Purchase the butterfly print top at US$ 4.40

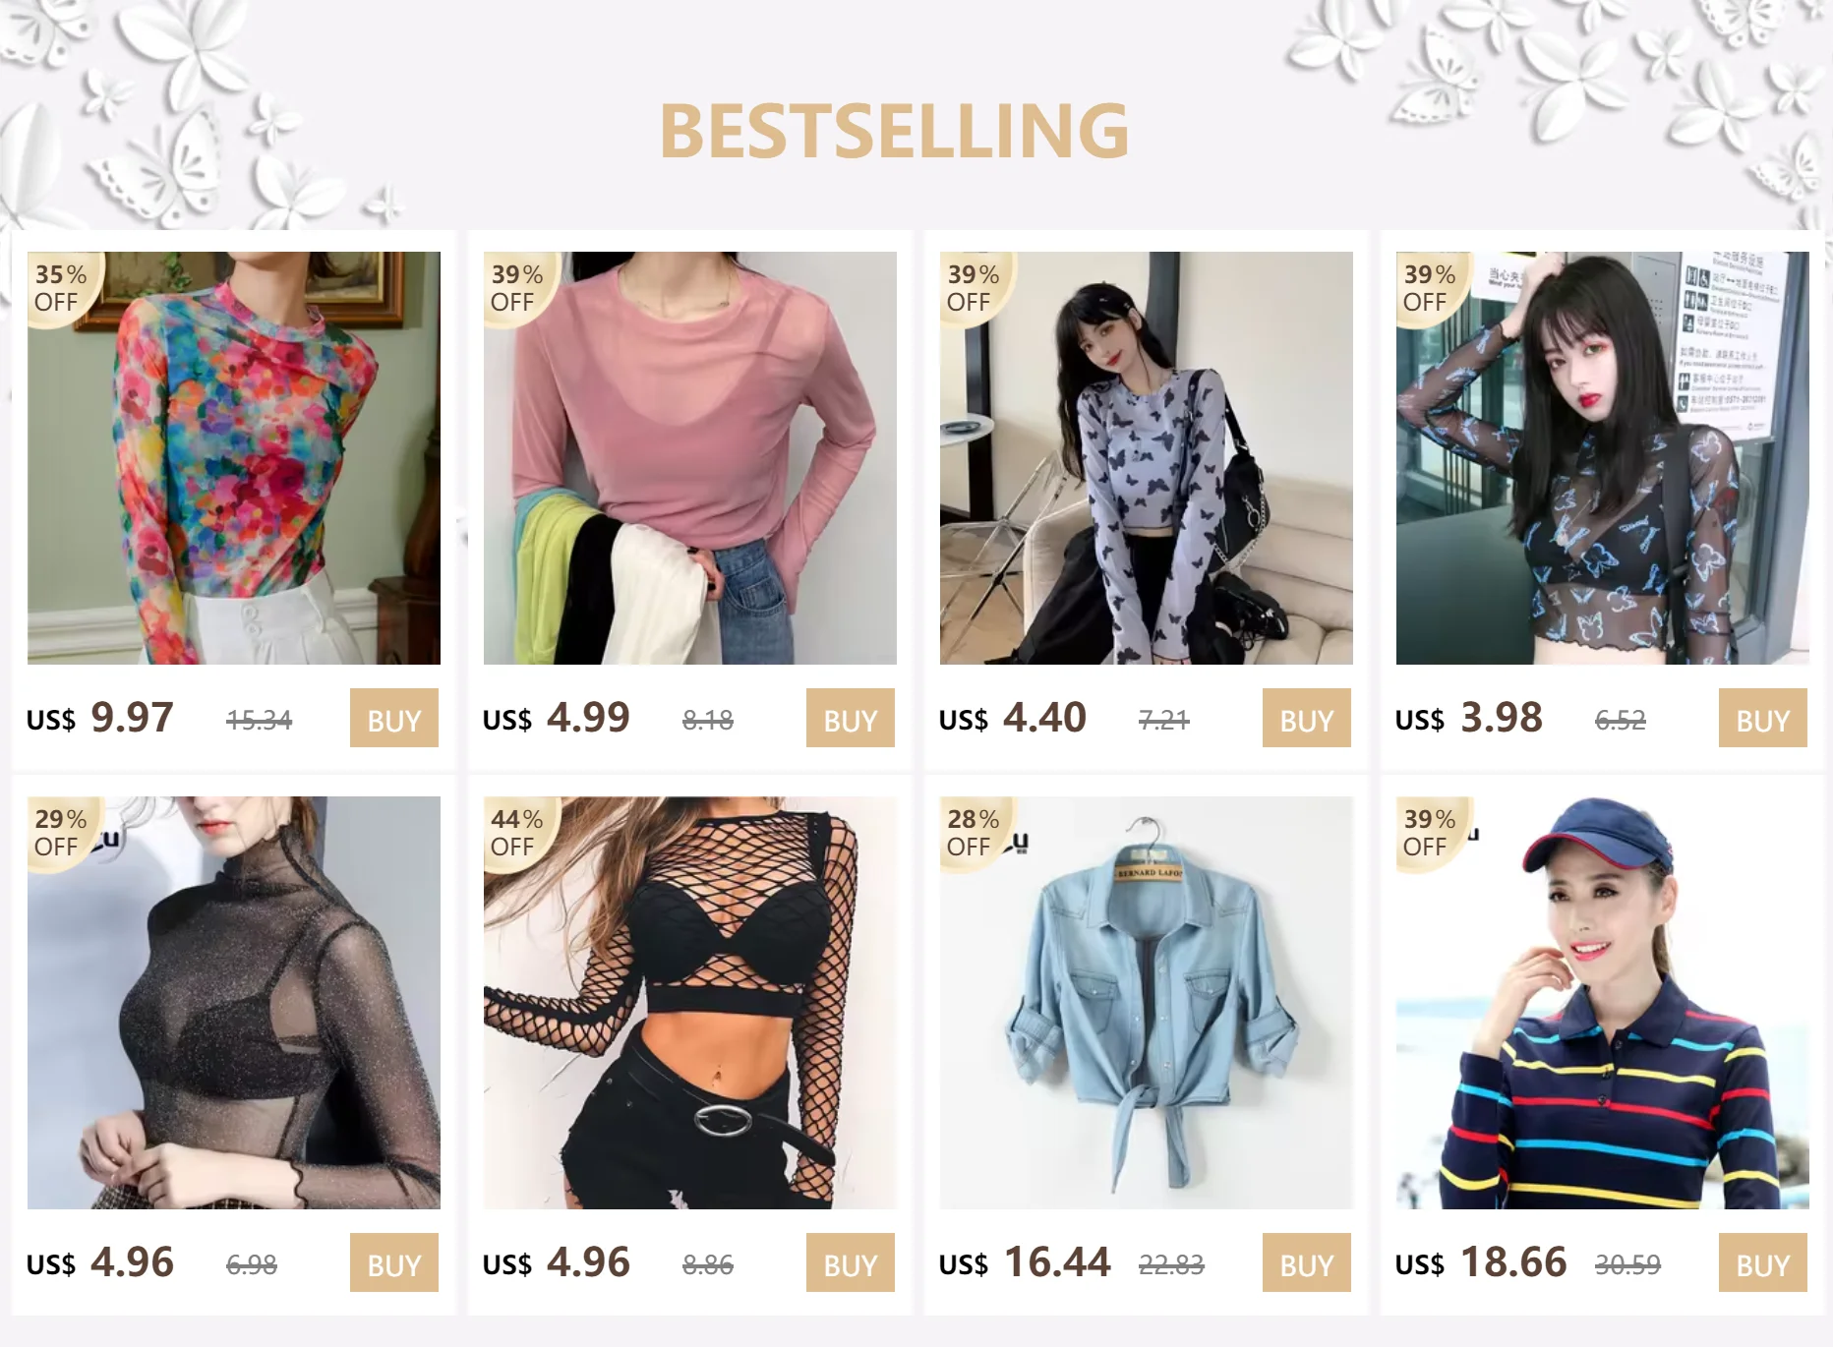tap(1307, 718)
